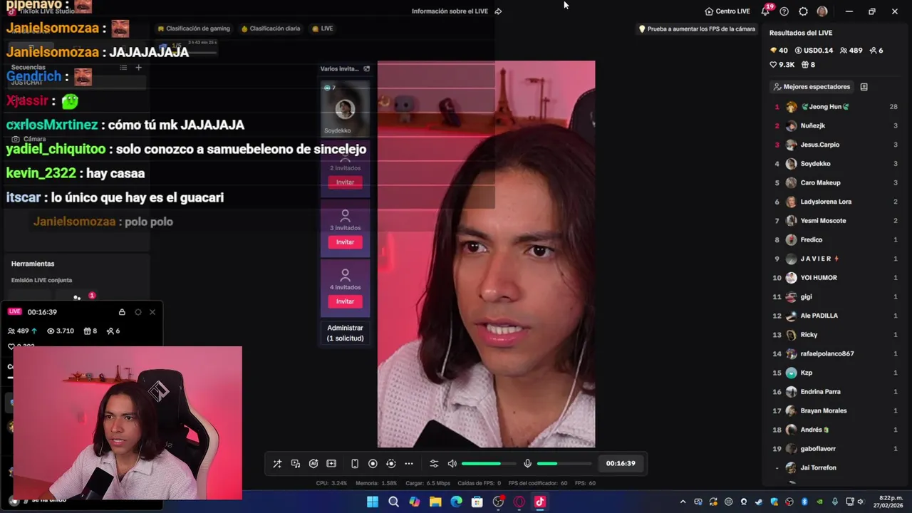
Task: Open the effects magic wand tool
Action: pyautogui.click(x=277, y=464)
